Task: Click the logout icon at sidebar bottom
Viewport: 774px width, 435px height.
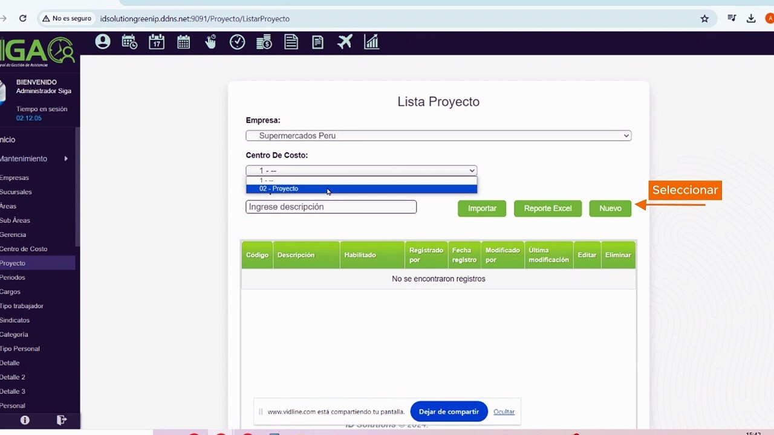Action: (61, 420)
